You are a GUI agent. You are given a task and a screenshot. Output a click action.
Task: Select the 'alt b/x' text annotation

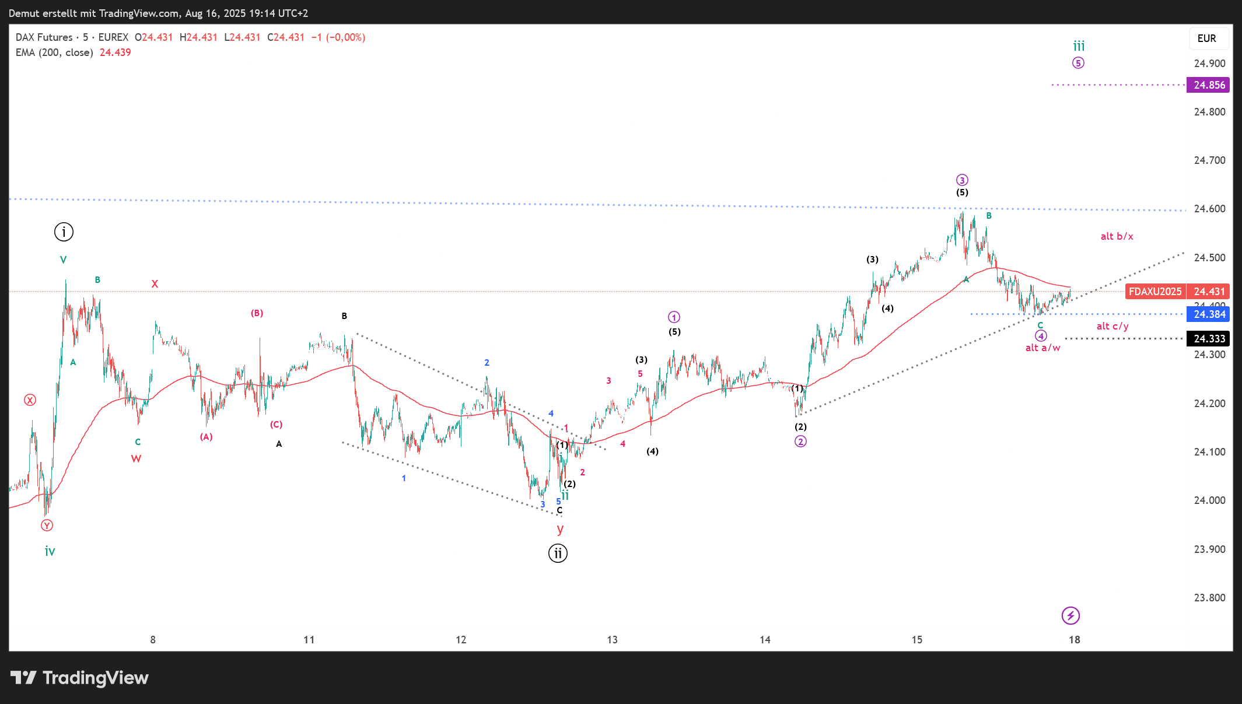tap(1117, 236)
